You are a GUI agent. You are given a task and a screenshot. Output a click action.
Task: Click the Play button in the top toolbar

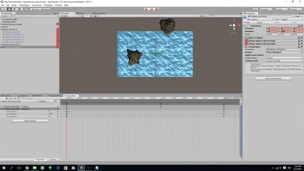(147, 9)
